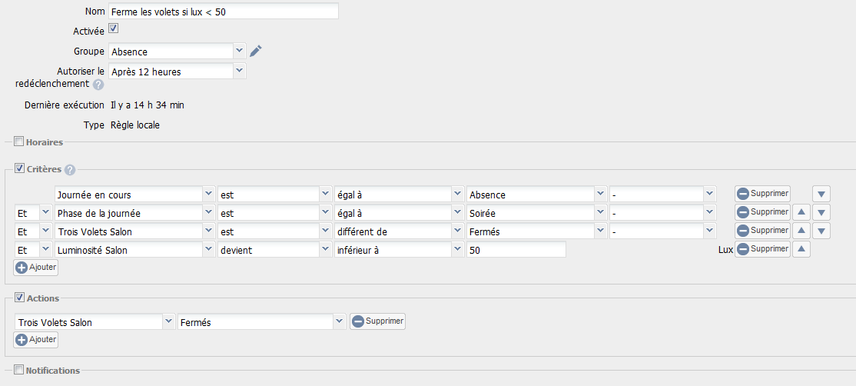Move the Trois Volets Salon criterion down
The width and height of the screenshot is (856, 386).
pos(821,231)
